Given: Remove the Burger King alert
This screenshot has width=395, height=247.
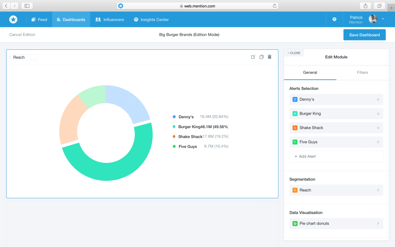Looking at the screenshot, I should tap(378, 114).
